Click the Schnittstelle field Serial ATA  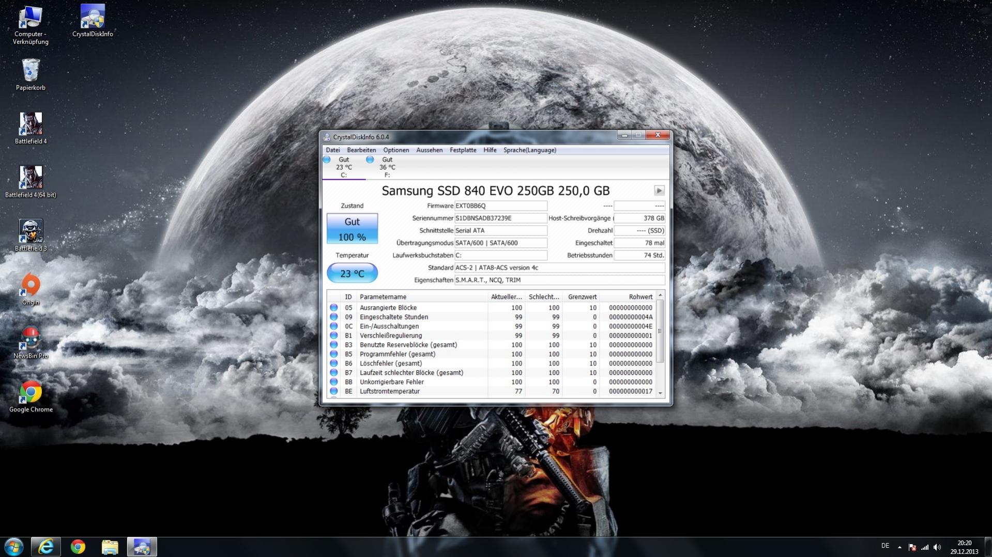tap(500, 231)
